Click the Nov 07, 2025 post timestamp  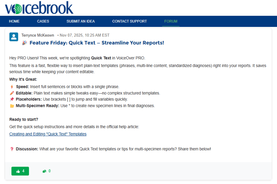click(x=83, y=35)
